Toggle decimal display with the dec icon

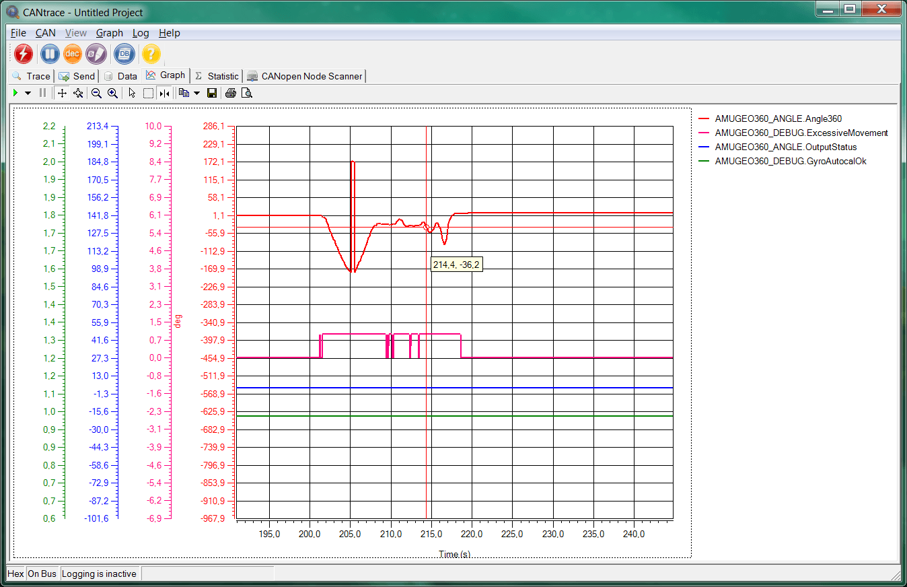point(72,54)
